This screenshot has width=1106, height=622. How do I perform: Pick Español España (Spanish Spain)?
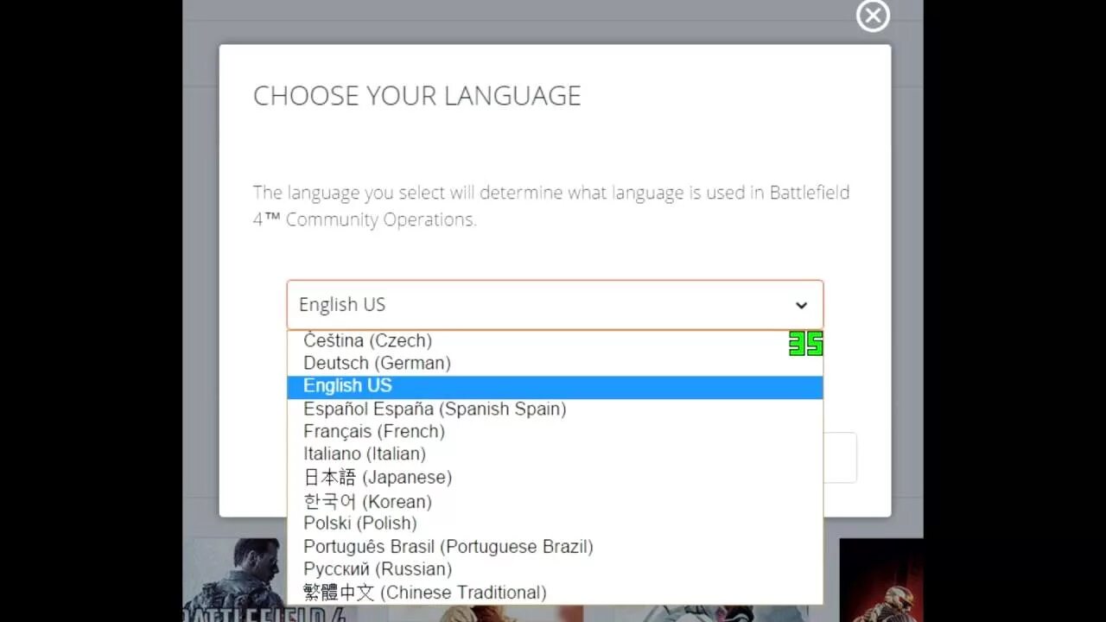(555, 409)
